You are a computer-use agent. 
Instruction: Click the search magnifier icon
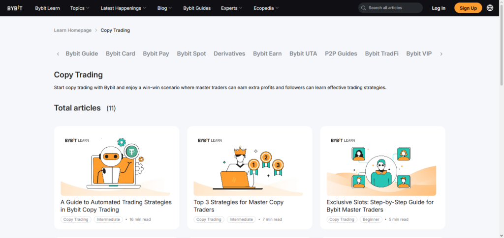pos(364,8)
